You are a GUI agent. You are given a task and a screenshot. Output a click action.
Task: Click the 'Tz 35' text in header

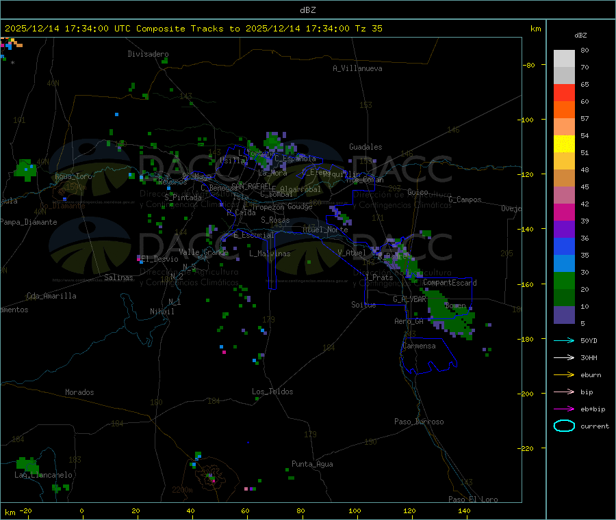(368, 29)
